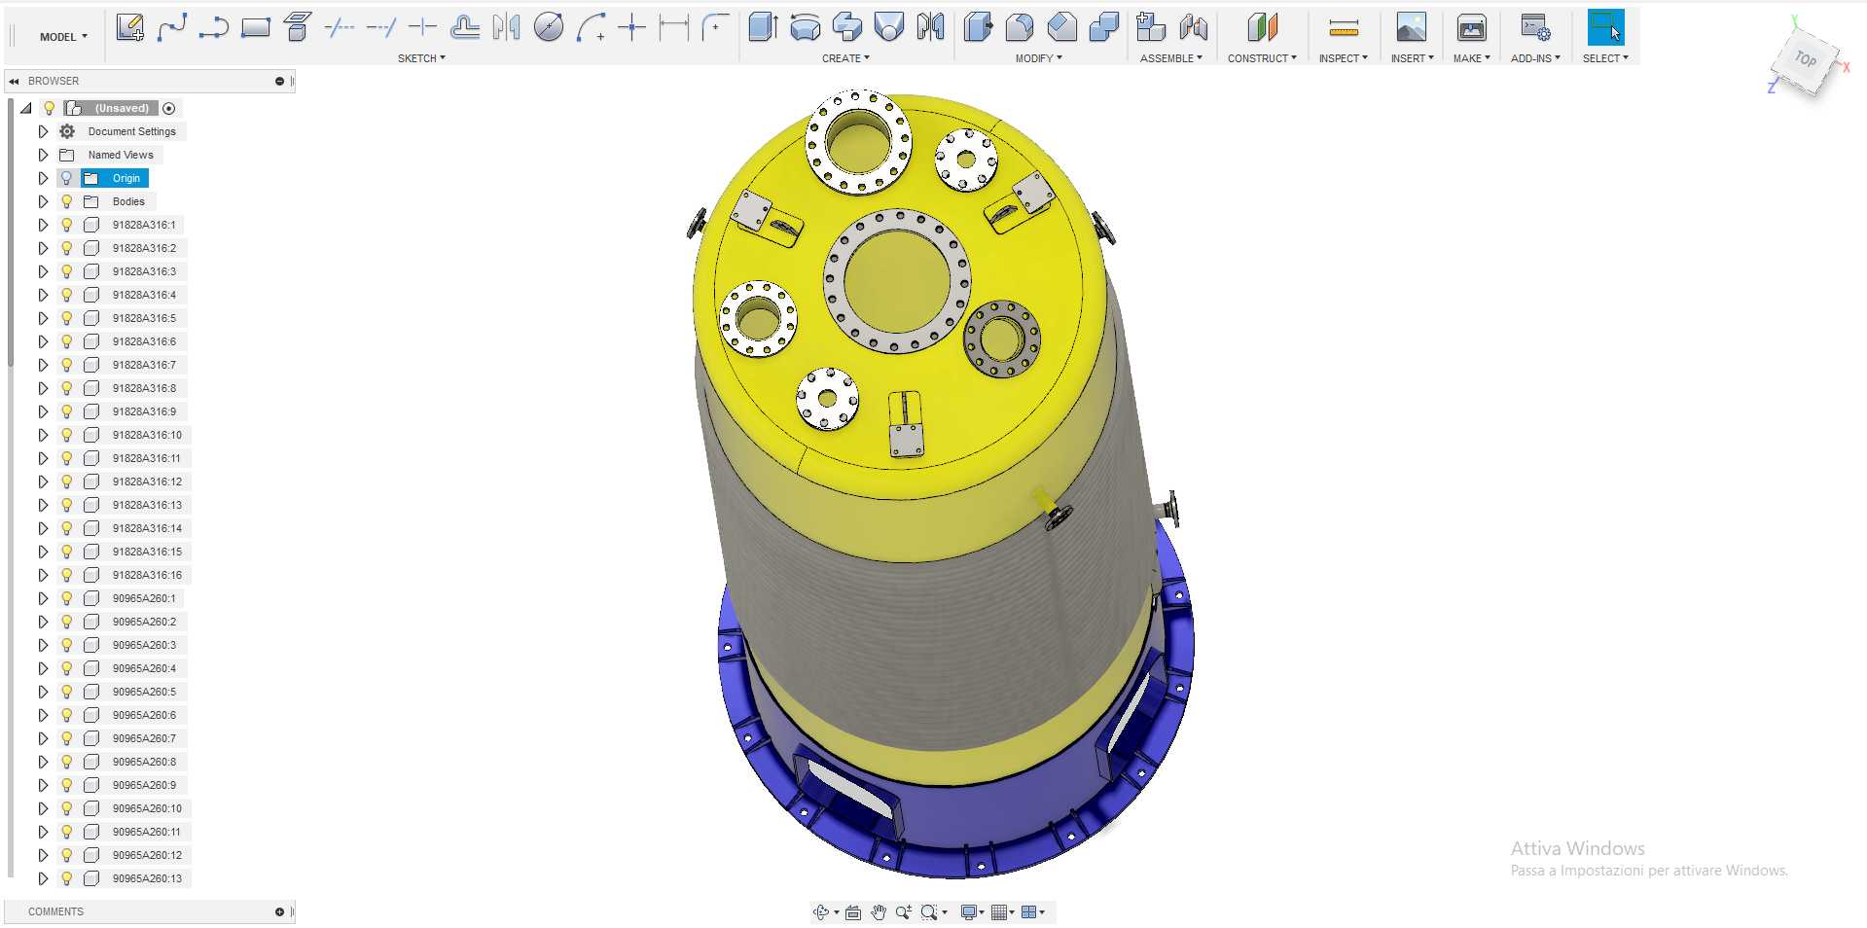Screen dimensions: 1867x928
Task: Click the Create Sketch icon
Action: coord(129,27)
